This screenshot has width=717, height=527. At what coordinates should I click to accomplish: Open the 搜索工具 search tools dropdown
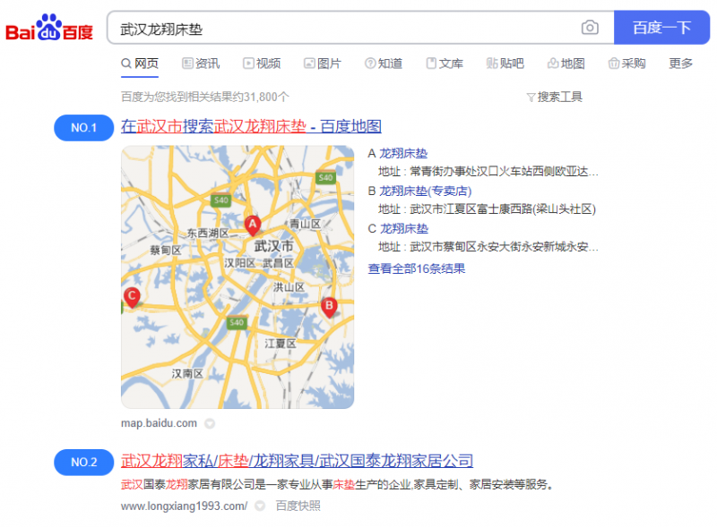click(555, 97)
